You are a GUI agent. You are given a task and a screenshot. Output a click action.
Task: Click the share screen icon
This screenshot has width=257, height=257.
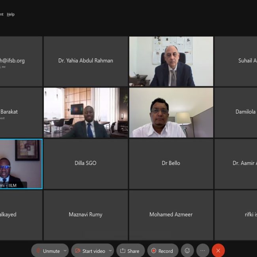pyautogui.click(x=123, y=251)
